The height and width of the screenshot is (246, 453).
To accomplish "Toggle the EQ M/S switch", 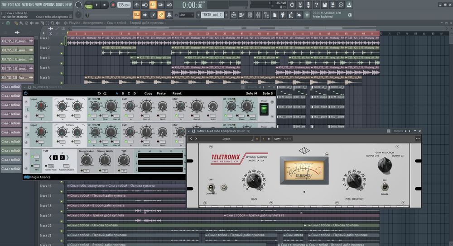I will (37, 166).
